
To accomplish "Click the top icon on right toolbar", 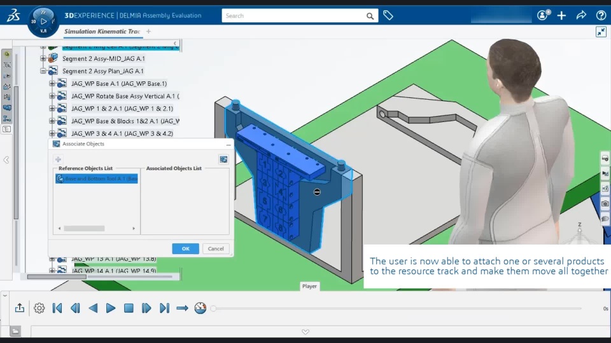I will click(605, 158).
